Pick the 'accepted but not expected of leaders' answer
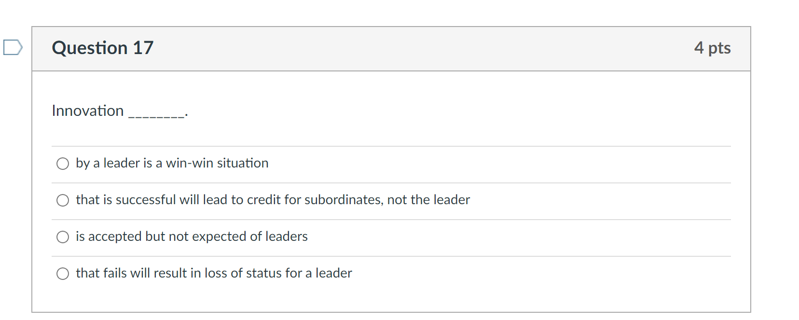 62,237
